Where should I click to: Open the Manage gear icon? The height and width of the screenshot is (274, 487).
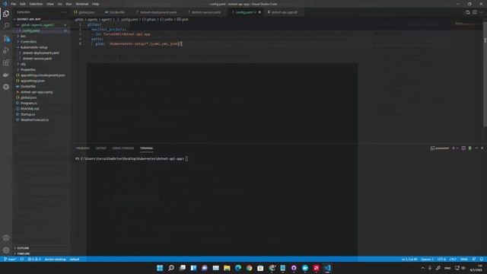[x=6, y=250]
